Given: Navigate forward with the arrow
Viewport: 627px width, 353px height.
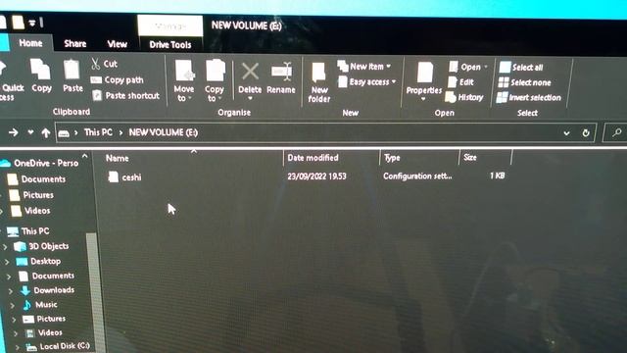Looking at the screenshot, I should click(13, 132).
